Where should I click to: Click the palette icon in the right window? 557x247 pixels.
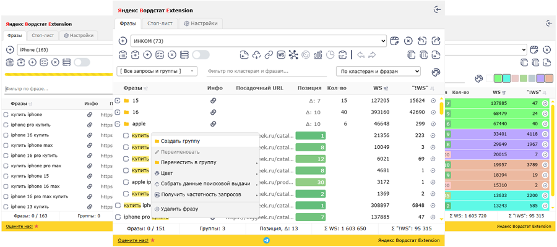click(479, 78)
